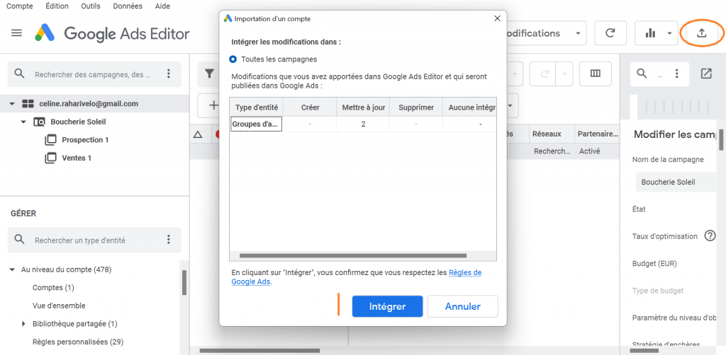Click the Annuler button
Image resolution: width=726 pixels, height=355 pixels.
462,306
